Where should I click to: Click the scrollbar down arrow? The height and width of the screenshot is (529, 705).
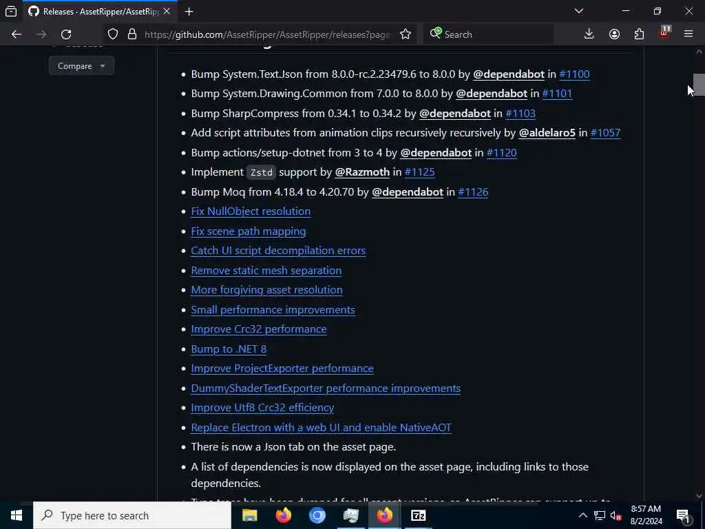[699, 496]
